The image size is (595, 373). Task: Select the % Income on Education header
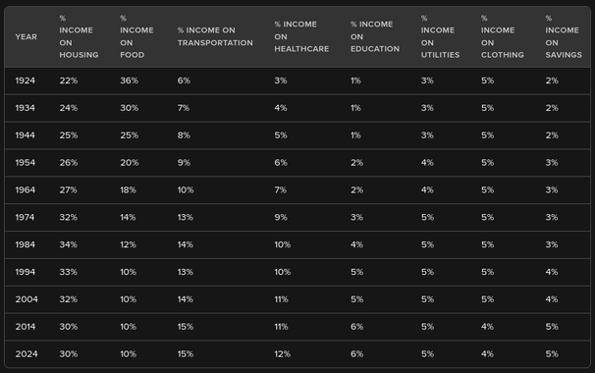pos(374,36)
